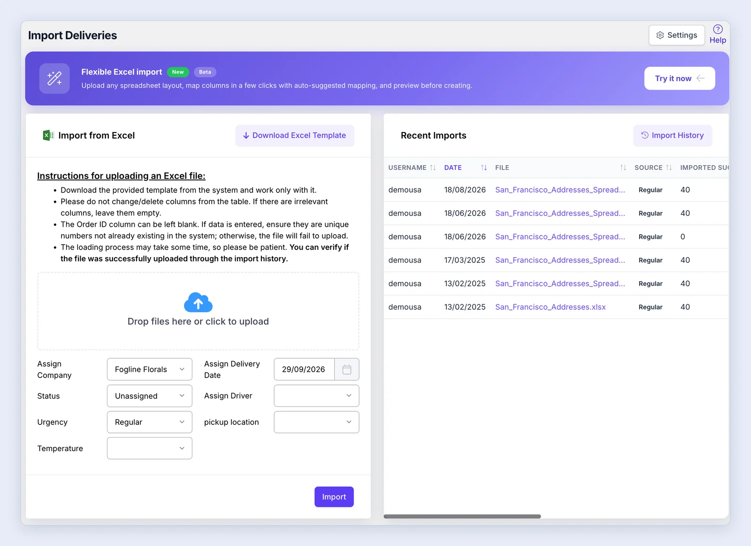Sort by Date column arrows
Viewport: 751px width, 546px height.
click(x=483, y=168)
